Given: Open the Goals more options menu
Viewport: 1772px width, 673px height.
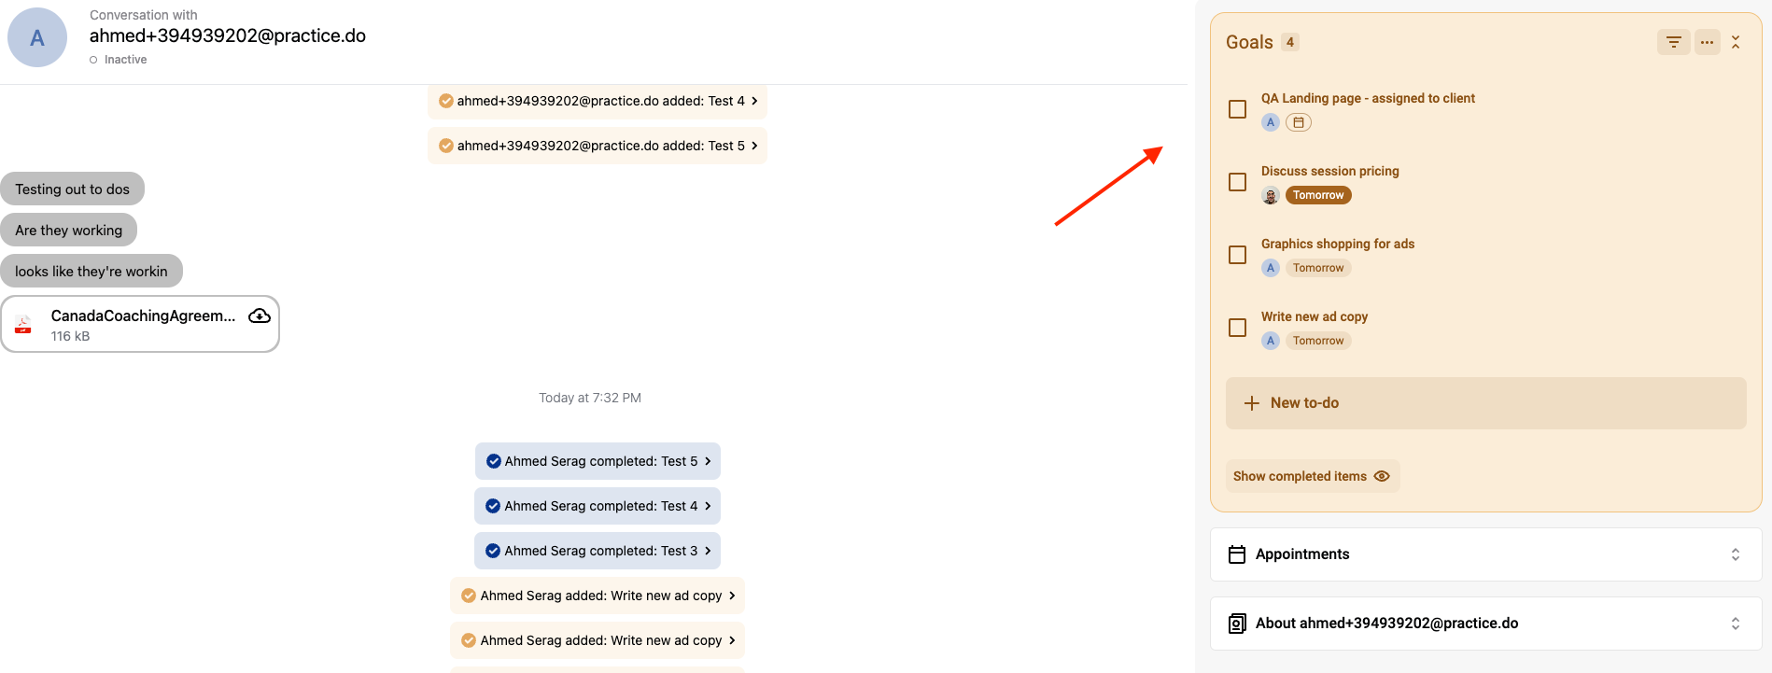Looking at the screenshot, I should (1708, 42).
